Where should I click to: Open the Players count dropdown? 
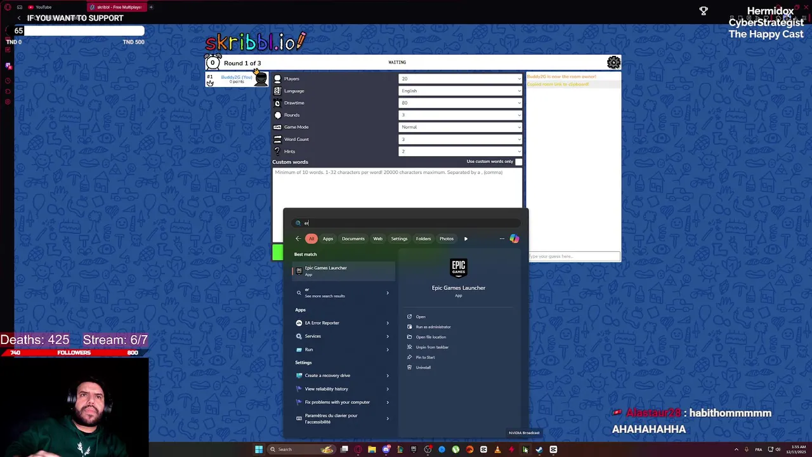pyautogui.click(x=461, y=79)
